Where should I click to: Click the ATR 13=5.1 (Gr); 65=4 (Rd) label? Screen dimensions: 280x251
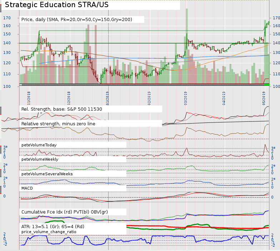click(53, 226)
